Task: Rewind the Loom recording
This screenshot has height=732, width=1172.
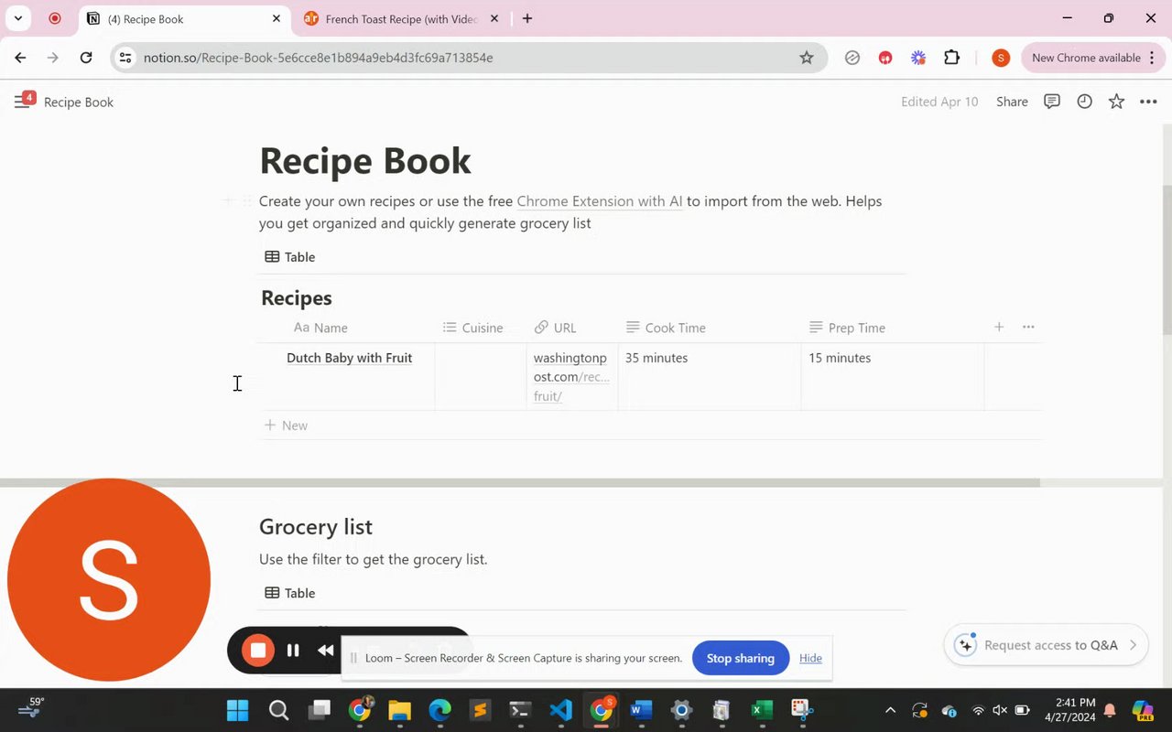Action: (x=325, y=651)
